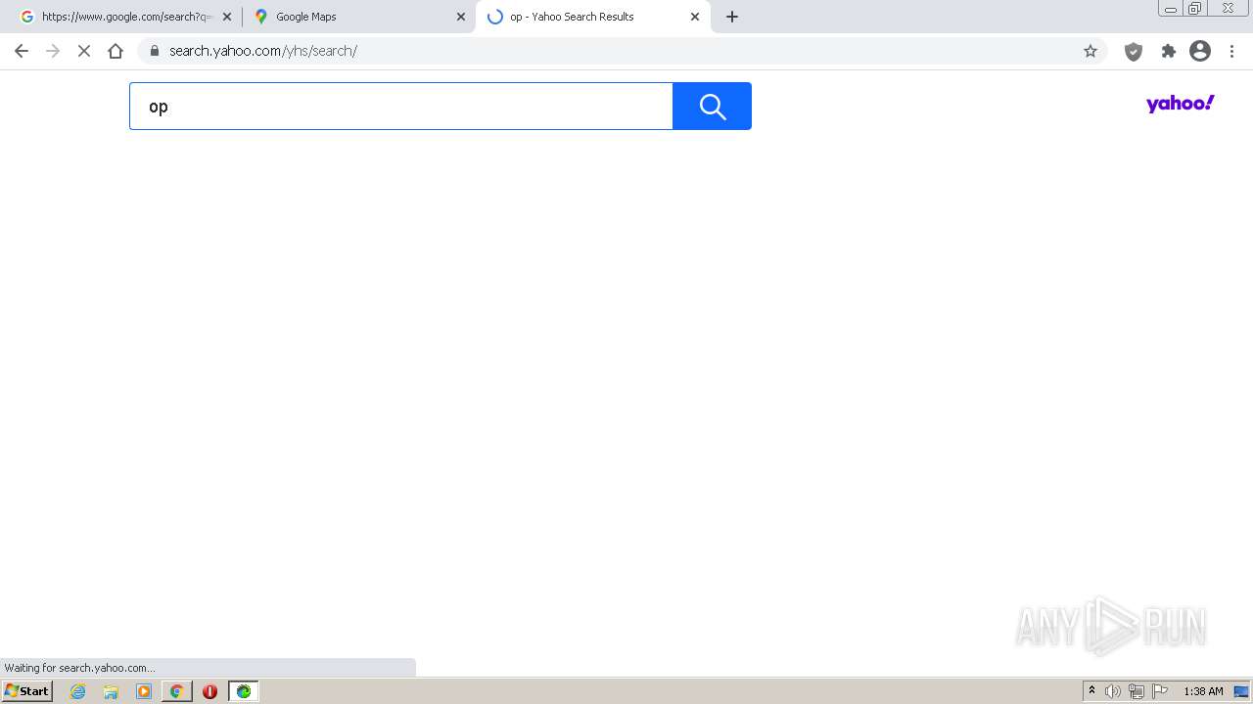Open a new tab with the plus button
The height and width of the screenshot is (704, 1253).
click(x=732, y=17)
